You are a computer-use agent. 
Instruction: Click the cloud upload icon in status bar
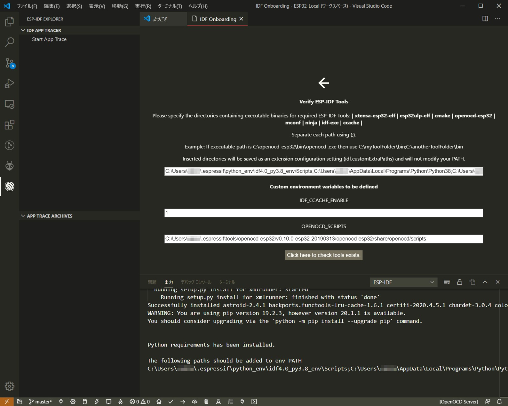tap(194, 402)
